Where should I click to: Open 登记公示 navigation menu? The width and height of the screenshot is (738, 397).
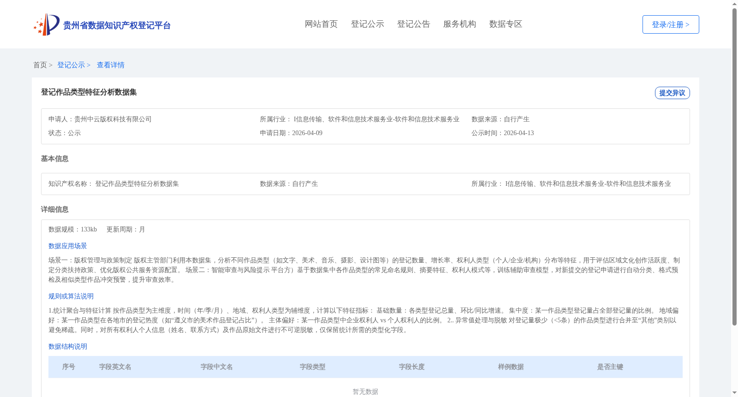pos(367,24)
